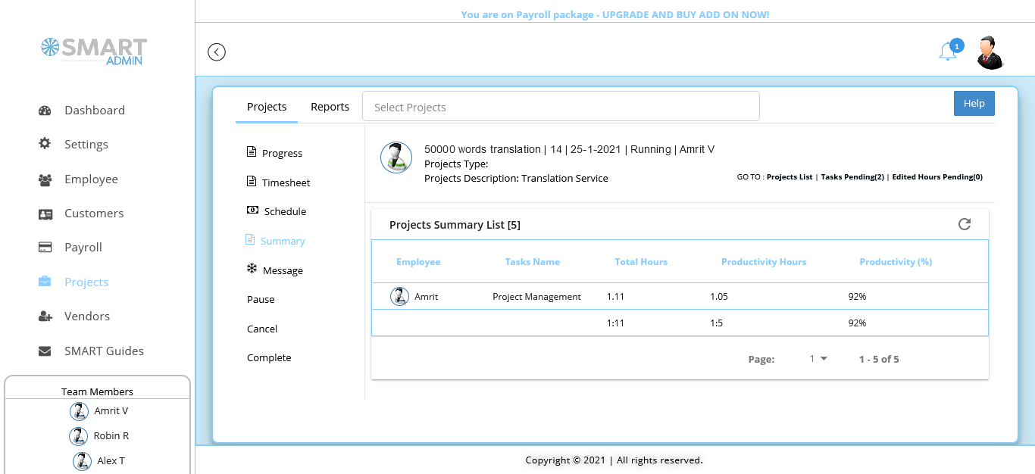Open the page number dropdown

tap(818, 359)
